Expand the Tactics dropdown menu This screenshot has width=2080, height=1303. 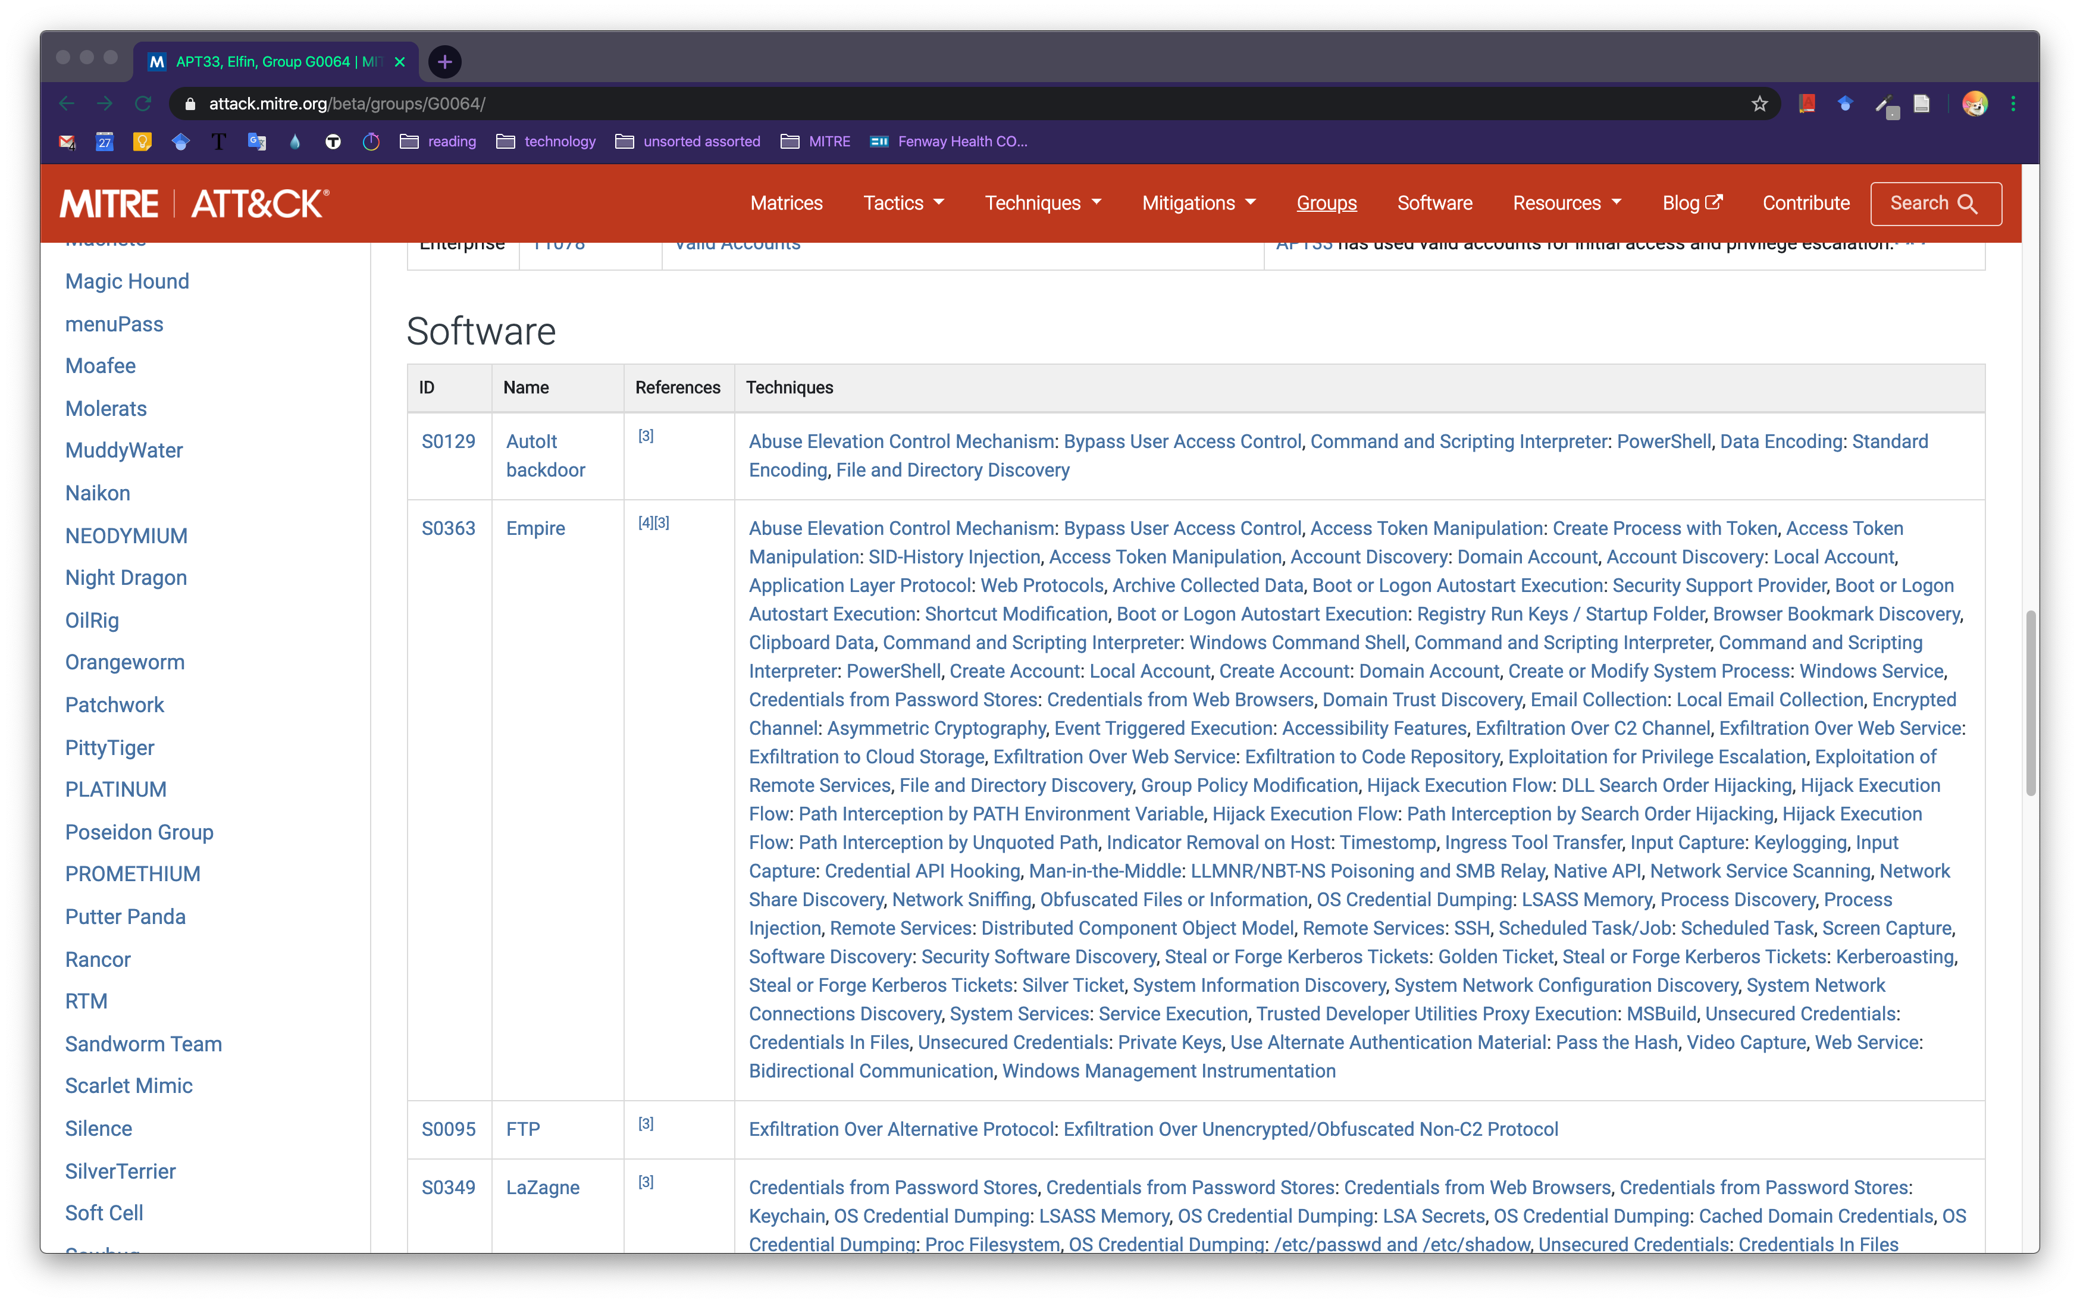tap(904, 203)
